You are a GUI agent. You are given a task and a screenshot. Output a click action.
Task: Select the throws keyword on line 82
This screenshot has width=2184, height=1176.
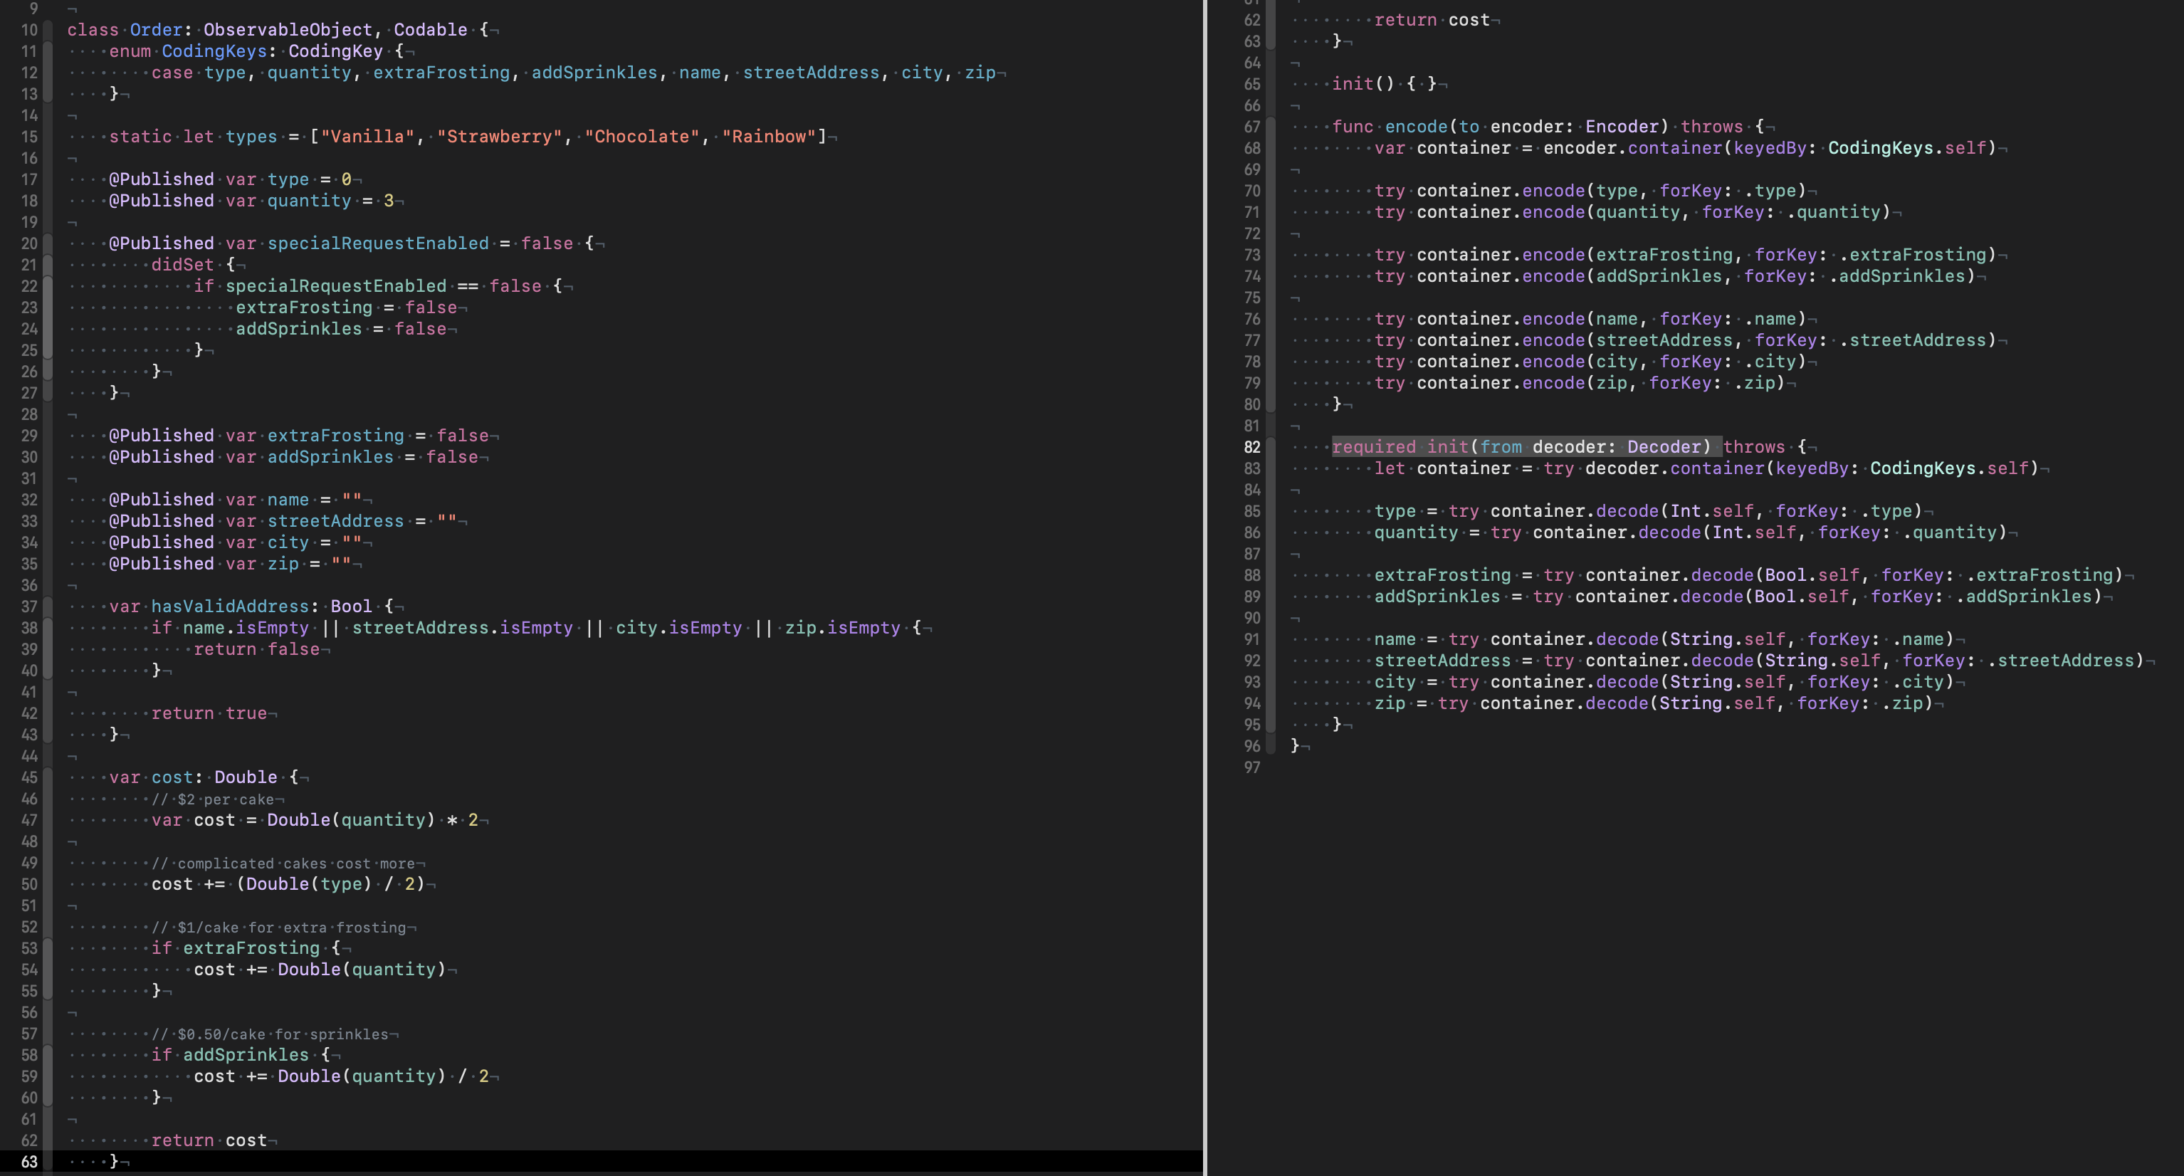point(1755,447)
